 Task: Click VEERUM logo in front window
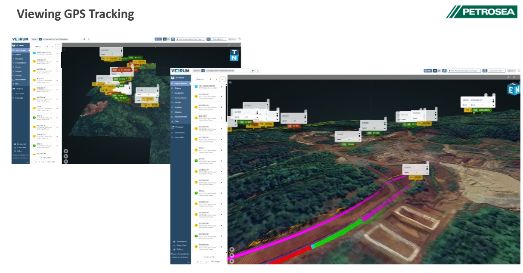180,71
